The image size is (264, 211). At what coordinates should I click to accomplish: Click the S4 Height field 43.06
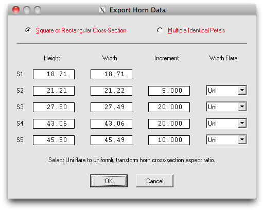[54, 124]
